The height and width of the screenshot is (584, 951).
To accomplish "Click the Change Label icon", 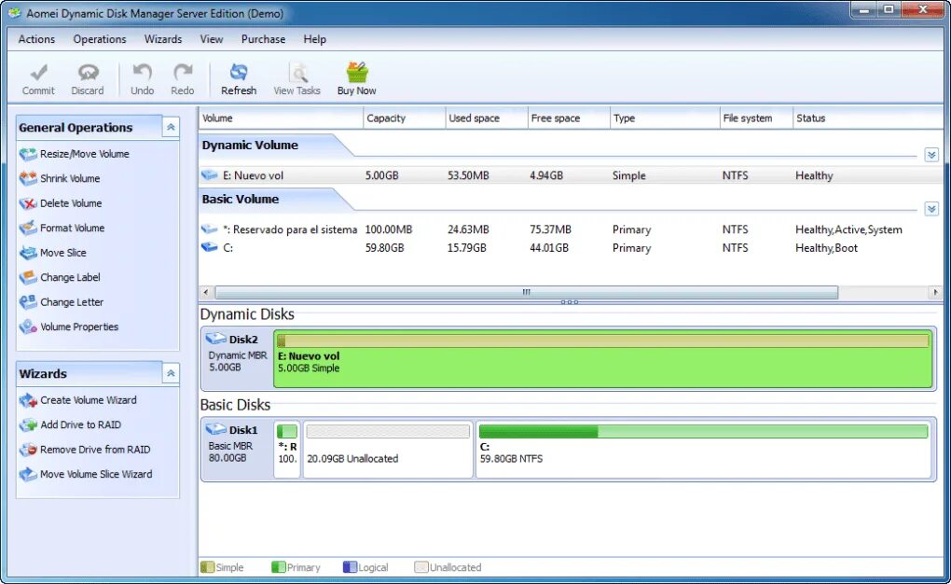I will pos(28,277).
